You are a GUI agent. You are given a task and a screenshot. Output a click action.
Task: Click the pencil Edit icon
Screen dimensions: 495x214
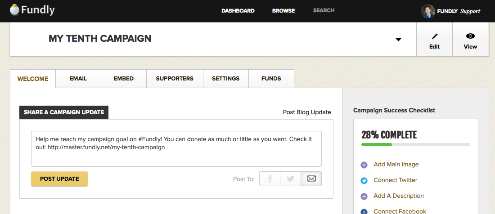point(434,36)
